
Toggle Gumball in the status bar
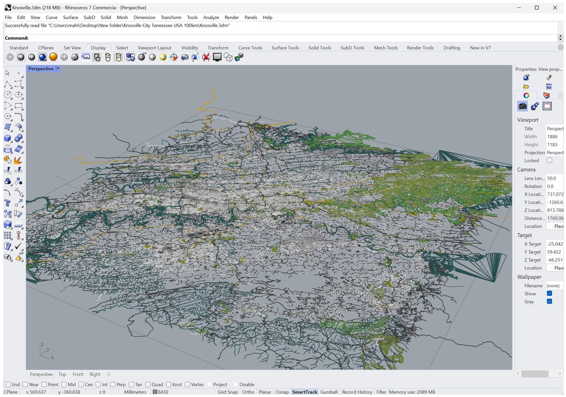click(x=328, y=392)
